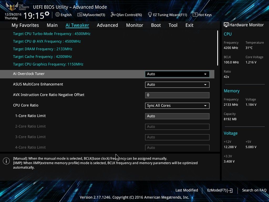Click the Ratio 42x value
Image resolution: width=269 pixels, height=202 pixels.
pos(226,77)
